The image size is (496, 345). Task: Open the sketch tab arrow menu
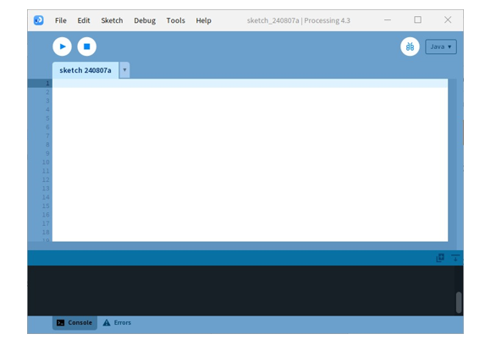124,70
